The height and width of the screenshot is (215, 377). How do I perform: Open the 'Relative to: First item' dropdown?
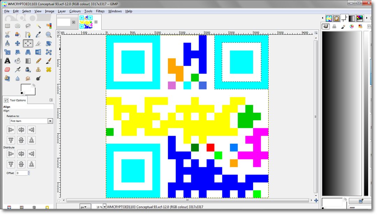click(31, 121)
